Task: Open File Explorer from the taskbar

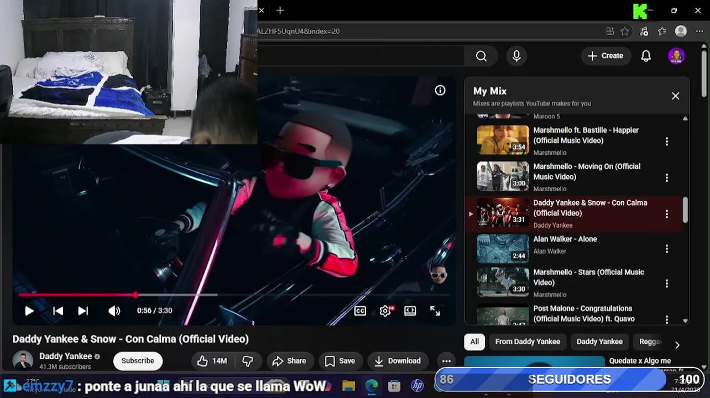Action: [x=348, y=385]
